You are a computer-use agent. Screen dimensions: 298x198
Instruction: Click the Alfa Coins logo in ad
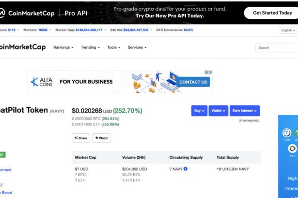pyautogui.click(x=41, y=82)
